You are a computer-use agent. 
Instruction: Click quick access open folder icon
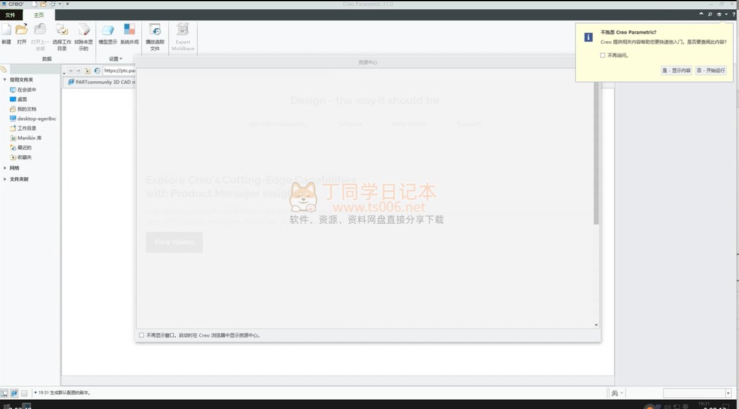coord(43,4)
